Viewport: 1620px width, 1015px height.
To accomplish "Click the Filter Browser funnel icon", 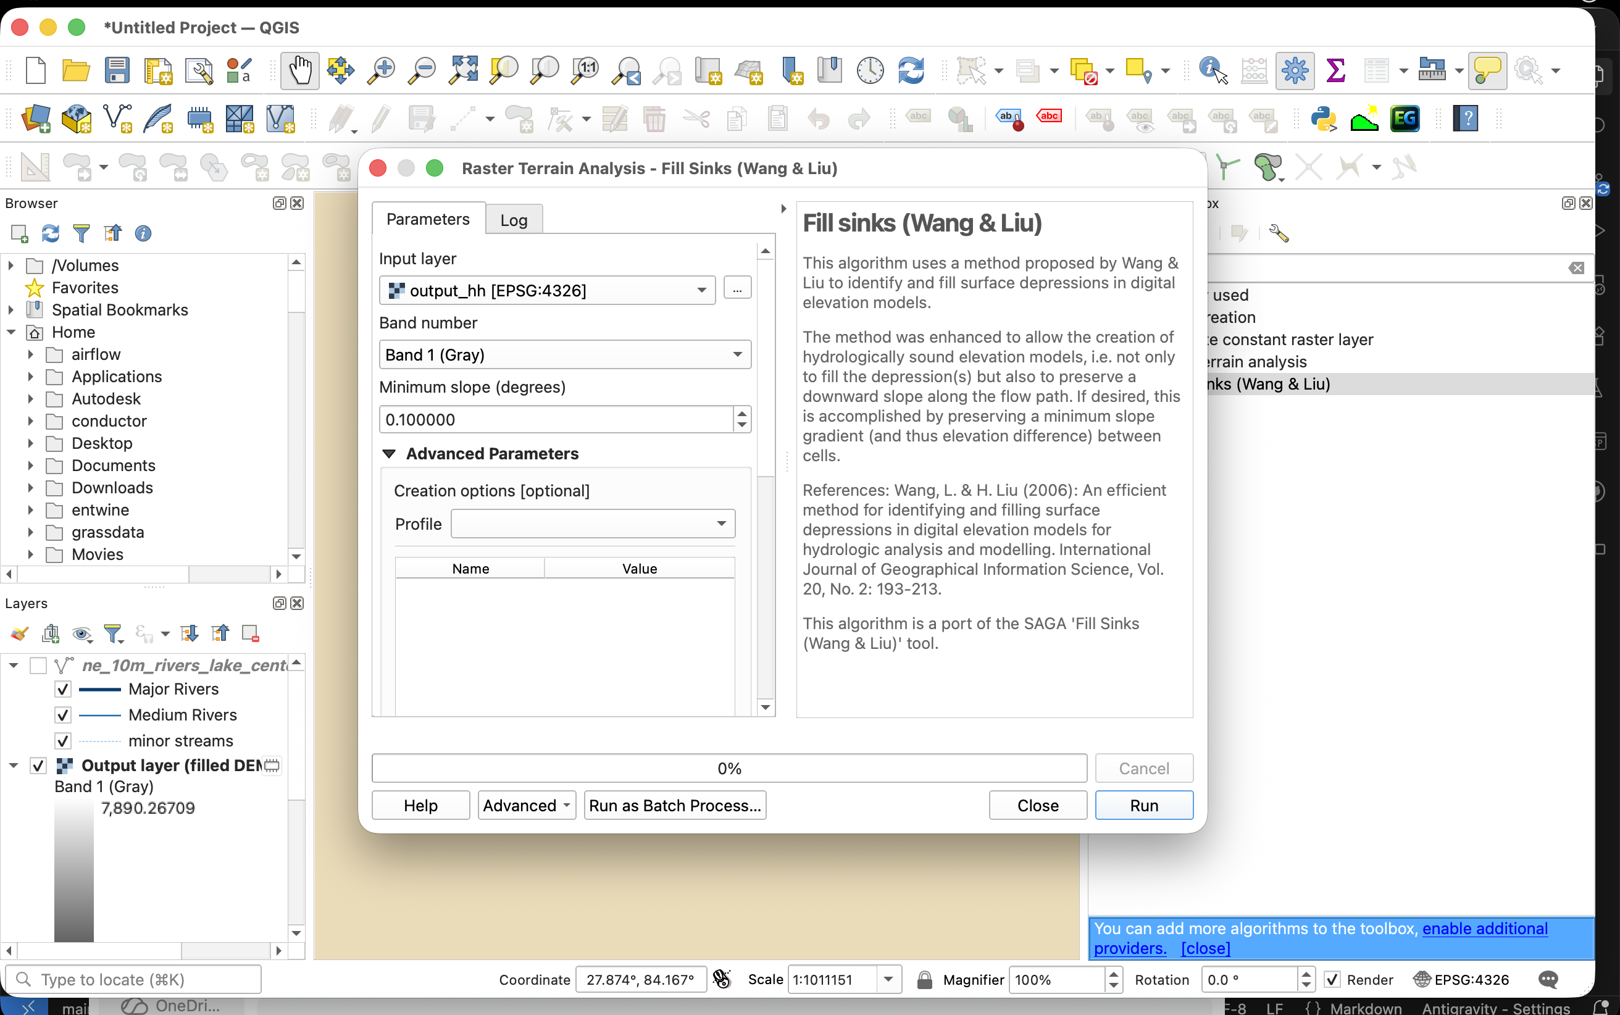I will [x=81, y=233].
